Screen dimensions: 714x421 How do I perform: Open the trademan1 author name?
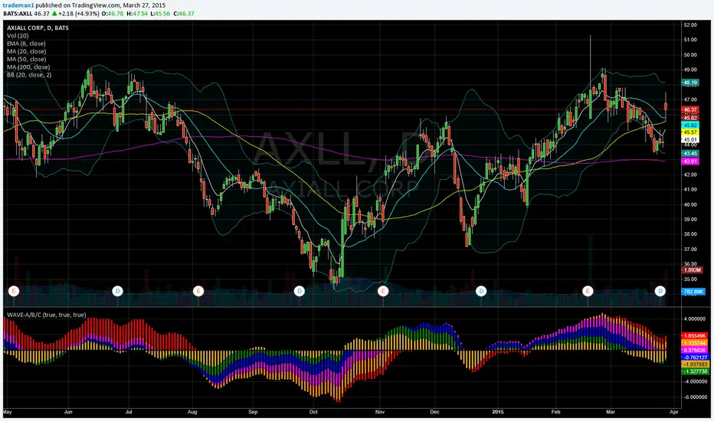[18, 5]
